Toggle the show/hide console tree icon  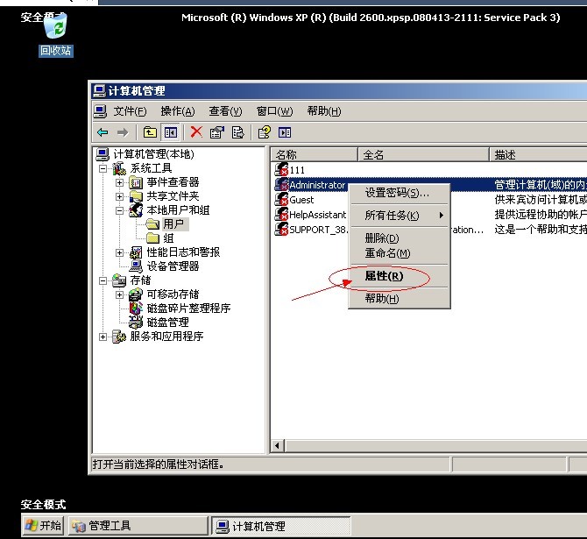[x=171, y=132]
